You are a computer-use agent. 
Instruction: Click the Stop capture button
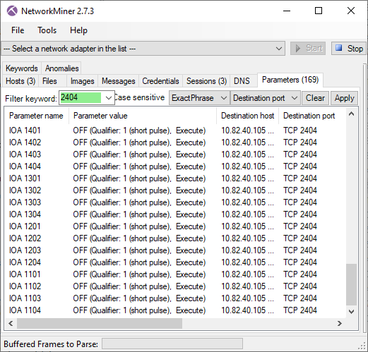click(349, 49)
